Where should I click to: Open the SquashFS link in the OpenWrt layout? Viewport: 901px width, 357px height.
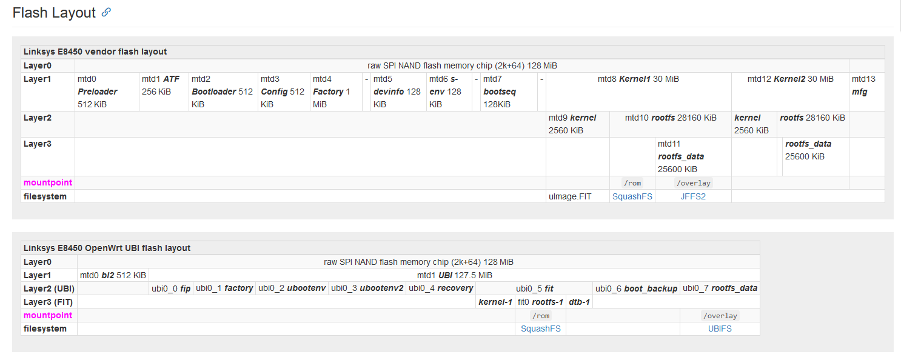(540, 328)
